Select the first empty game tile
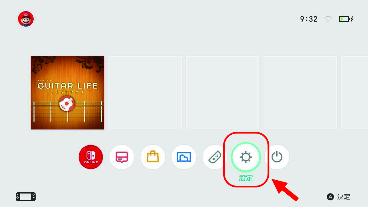Viewport: 368px width, 207px height. (x=145, y=93)
